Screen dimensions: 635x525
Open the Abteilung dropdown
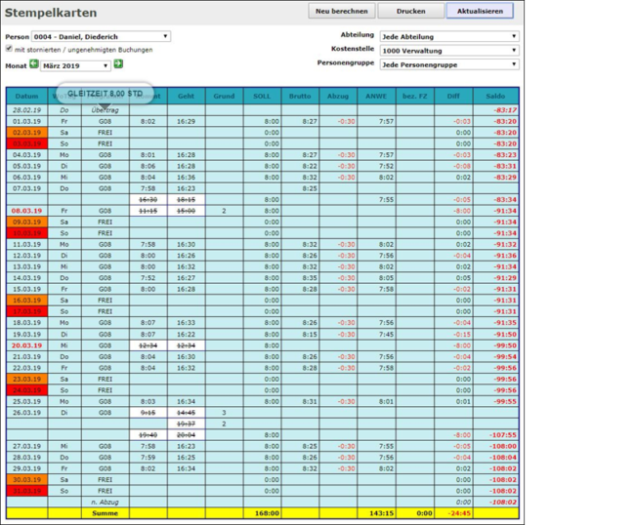click(x=449, y=36)
